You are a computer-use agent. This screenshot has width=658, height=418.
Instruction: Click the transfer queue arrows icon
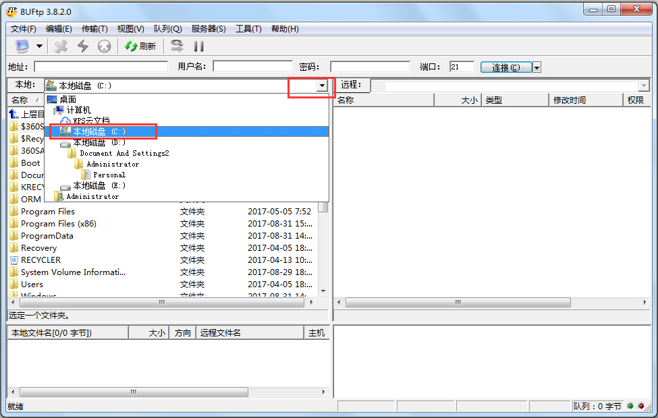(177, 46)
